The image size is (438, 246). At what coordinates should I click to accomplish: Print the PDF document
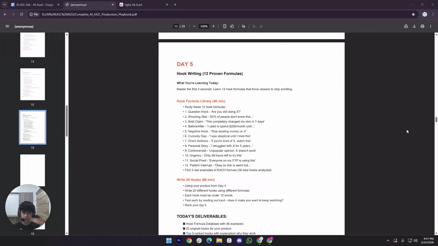[422, 26]
